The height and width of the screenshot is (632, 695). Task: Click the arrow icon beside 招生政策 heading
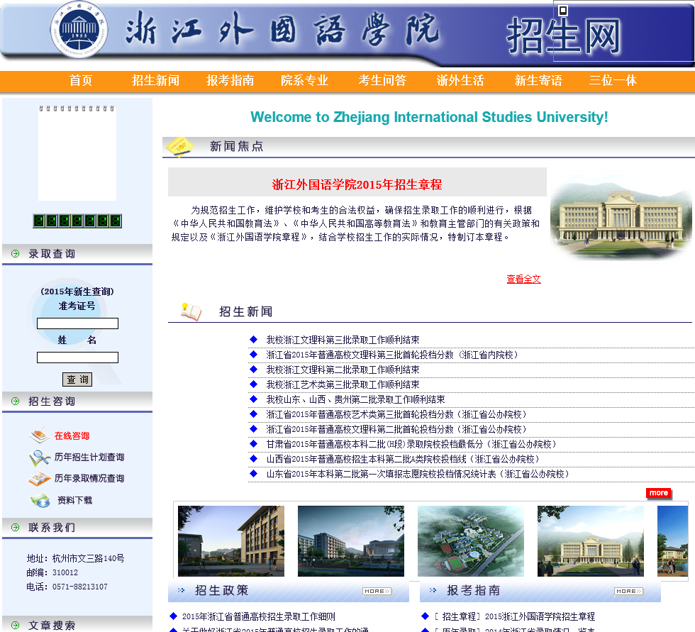click(x=181, y=590)
